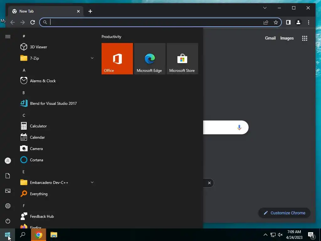
Task: Open Documents from Start sidebar
Action: (8, 176)
